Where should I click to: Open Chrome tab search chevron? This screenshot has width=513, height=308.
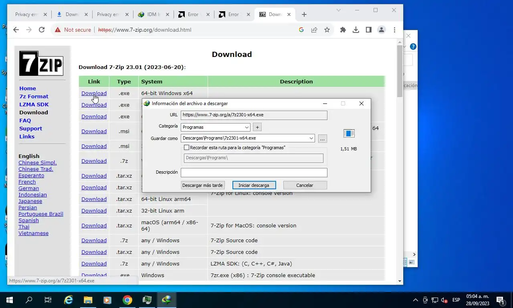339,10
